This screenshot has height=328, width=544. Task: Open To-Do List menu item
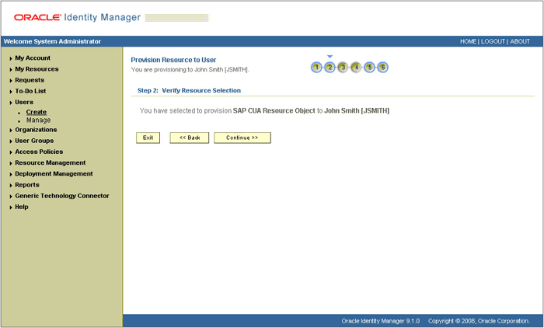(x=30, y=91)
